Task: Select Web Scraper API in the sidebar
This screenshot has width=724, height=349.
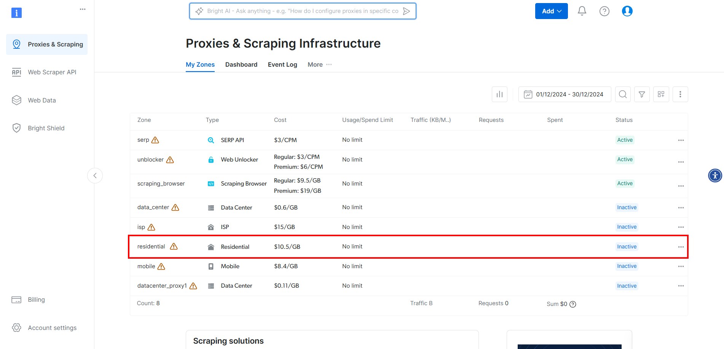Action: click(52, 72)
